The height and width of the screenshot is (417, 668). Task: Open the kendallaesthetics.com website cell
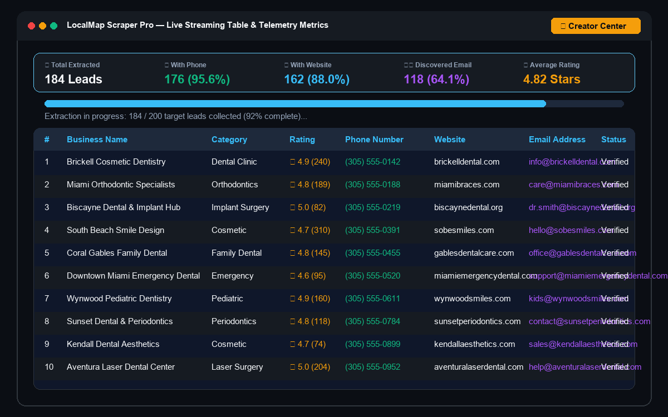tap(475, 344)
